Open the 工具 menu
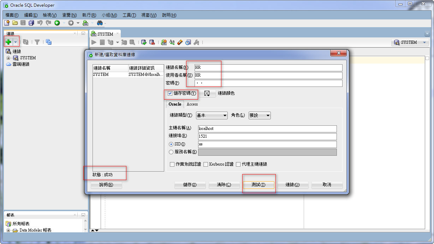The height and width of the screenshot is (244, 434). pyautogui.click(x=129, y=15)
